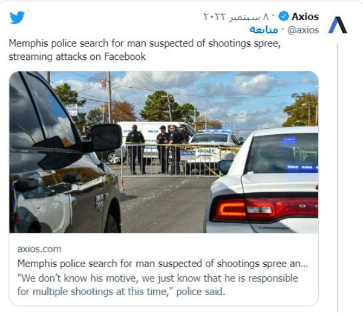This screenshot has width=363, height=315.
Task: Select the word Facebook in the tweet
Action: pos(125,57)
